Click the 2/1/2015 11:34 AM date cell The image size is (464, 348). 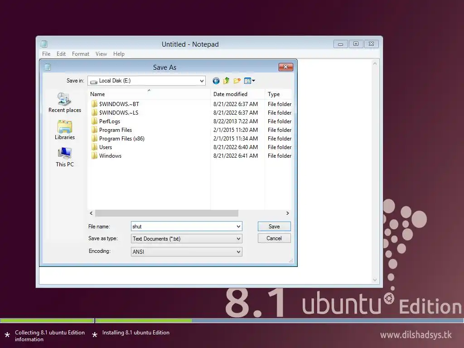pos(236,138)
